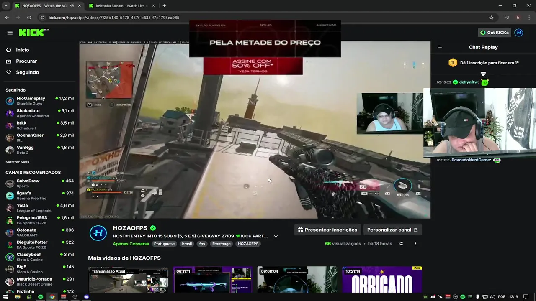Open MauricioPorrada channel avatar
This screenshot has width=536, height=301.
point(10,281)
